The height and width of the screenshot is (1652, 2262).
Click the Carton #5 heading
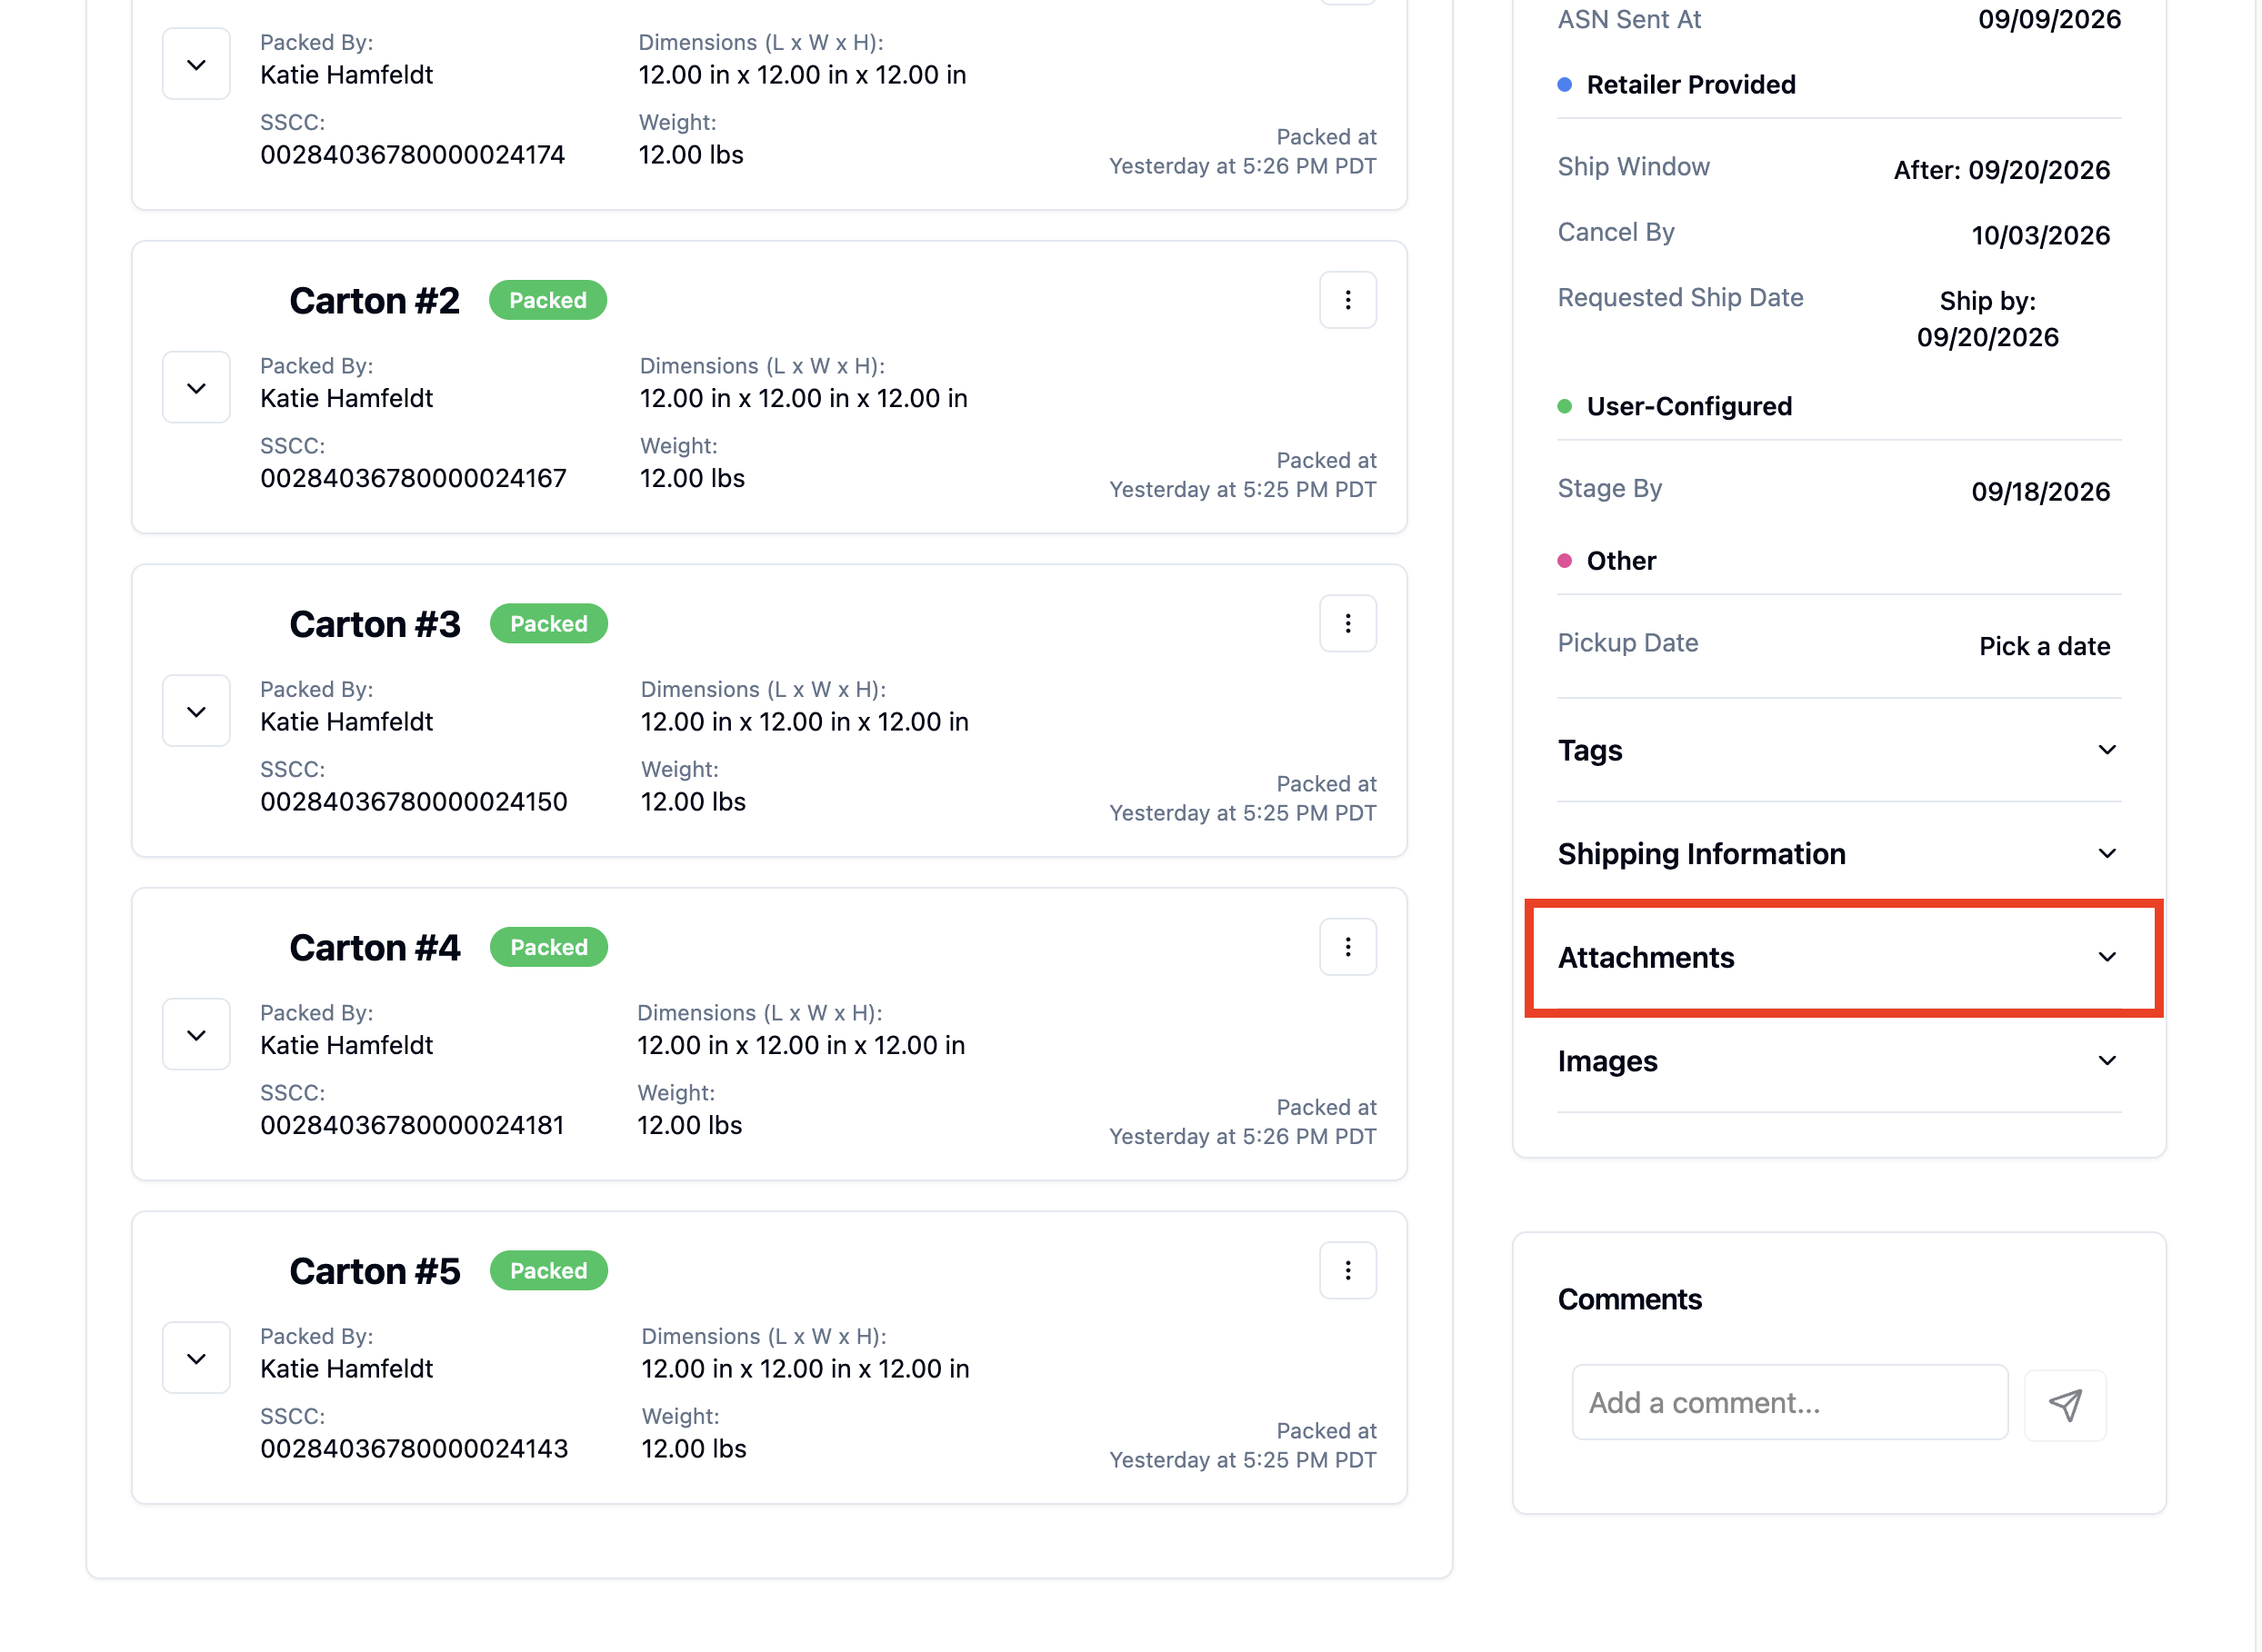[375, 1270]
